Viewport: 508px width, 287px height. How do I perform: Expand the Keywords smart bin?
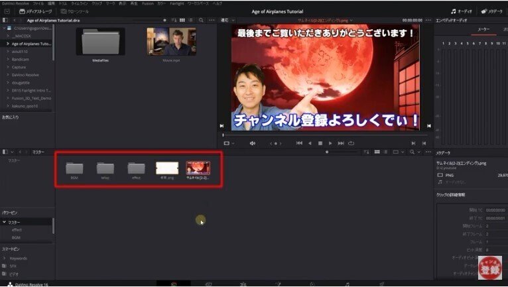coord(4,258)
